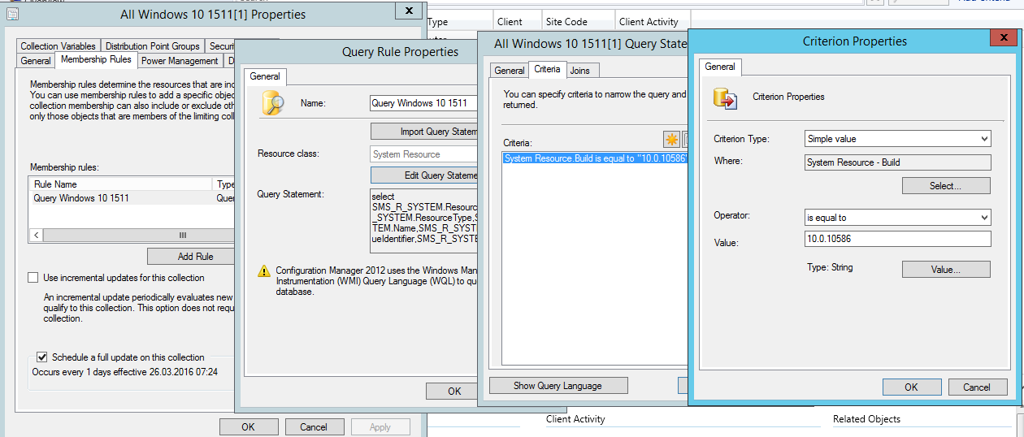The height and width of the screenshot is (437, 1024).
Task: Click the Client Activity section heading
Action: (x=575, y=419)
